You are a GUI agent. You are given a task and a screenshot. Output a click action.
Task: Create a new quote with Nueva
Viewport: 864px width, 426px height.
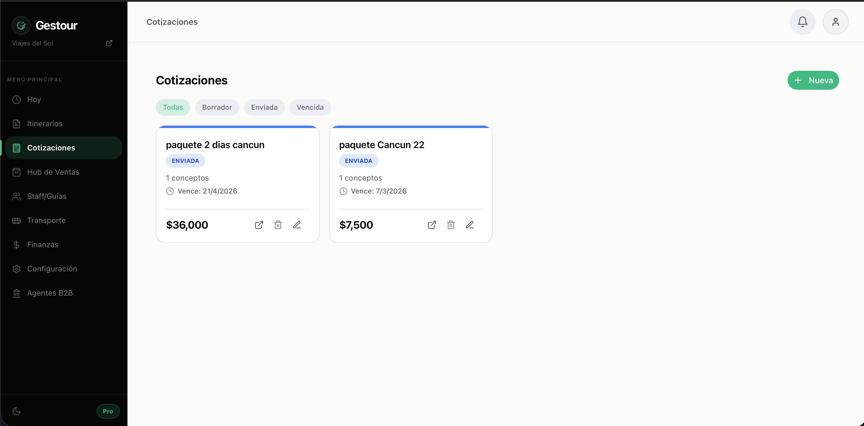813,80
